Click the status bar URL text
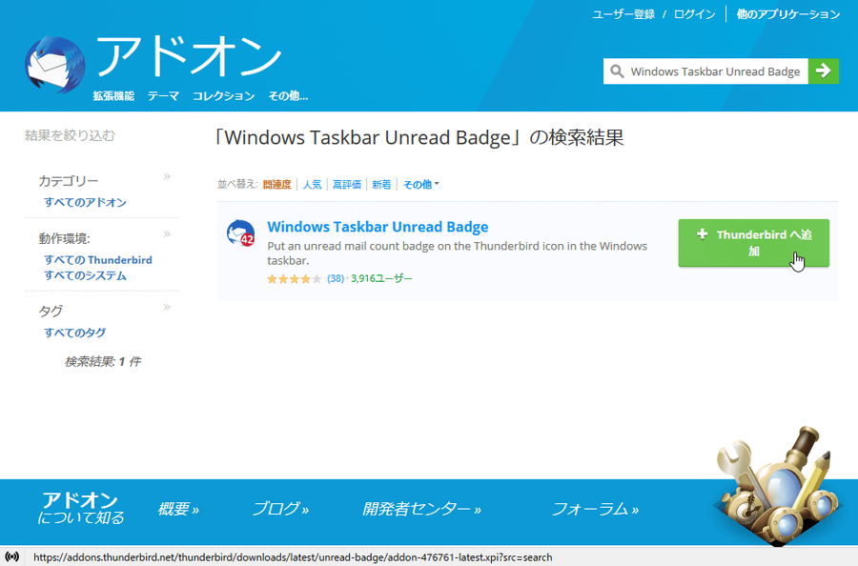858x566 pixels. [x=293, y=557]
